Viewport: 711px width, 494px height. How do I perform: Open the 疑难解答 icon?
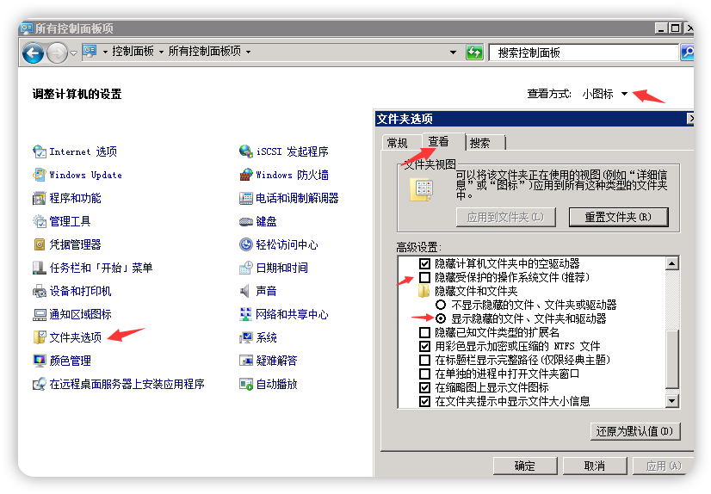(246, 361)
